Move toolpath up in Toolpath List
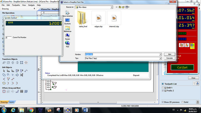 [194, 83]
